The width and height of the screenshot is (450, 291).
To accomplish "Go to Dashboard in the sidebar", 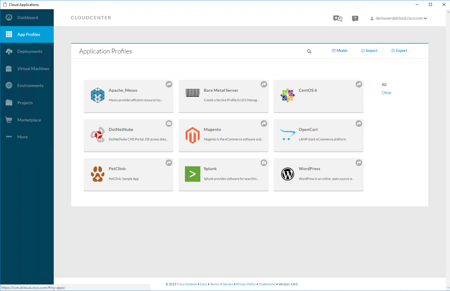I will (28, 18).
